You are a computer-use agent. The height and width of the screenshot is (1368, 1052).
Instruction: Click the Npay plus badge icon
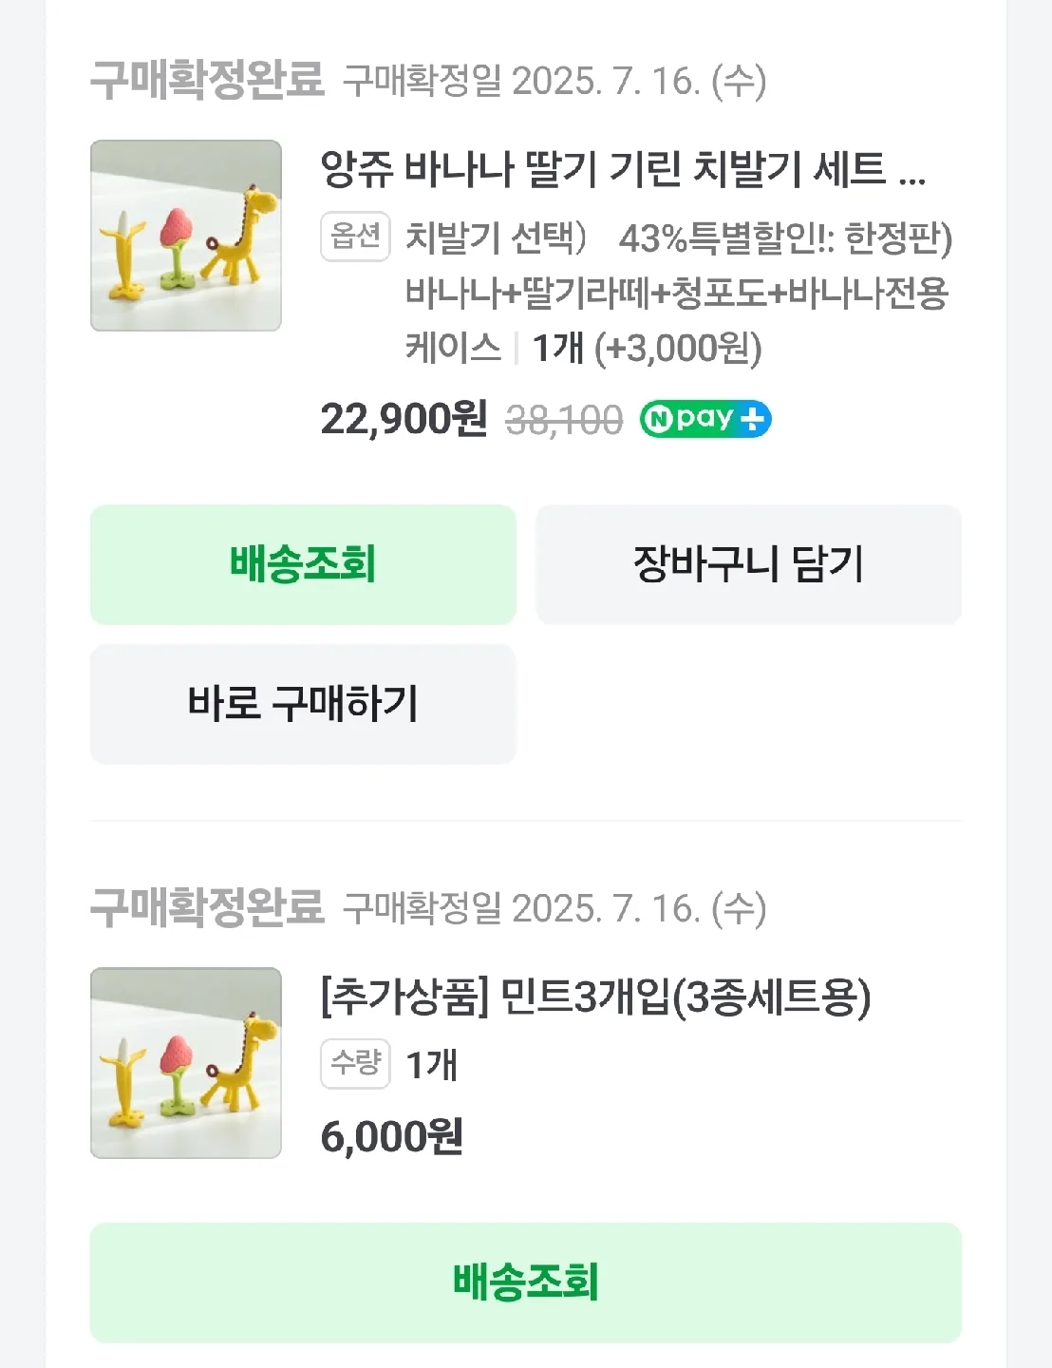tap(704, 419)
